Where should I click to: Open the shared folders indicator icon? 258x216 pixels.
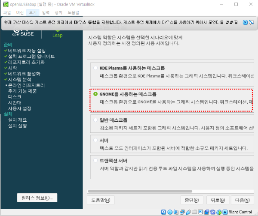point(194,212)
